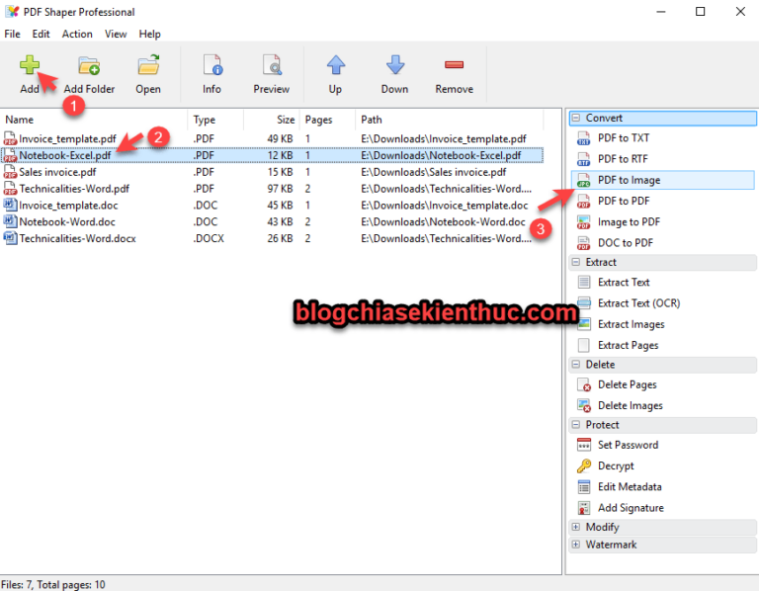This screenshot has height=591, width=759.
Task: Click the Add Folder toolbar icon
Action: 89,65
